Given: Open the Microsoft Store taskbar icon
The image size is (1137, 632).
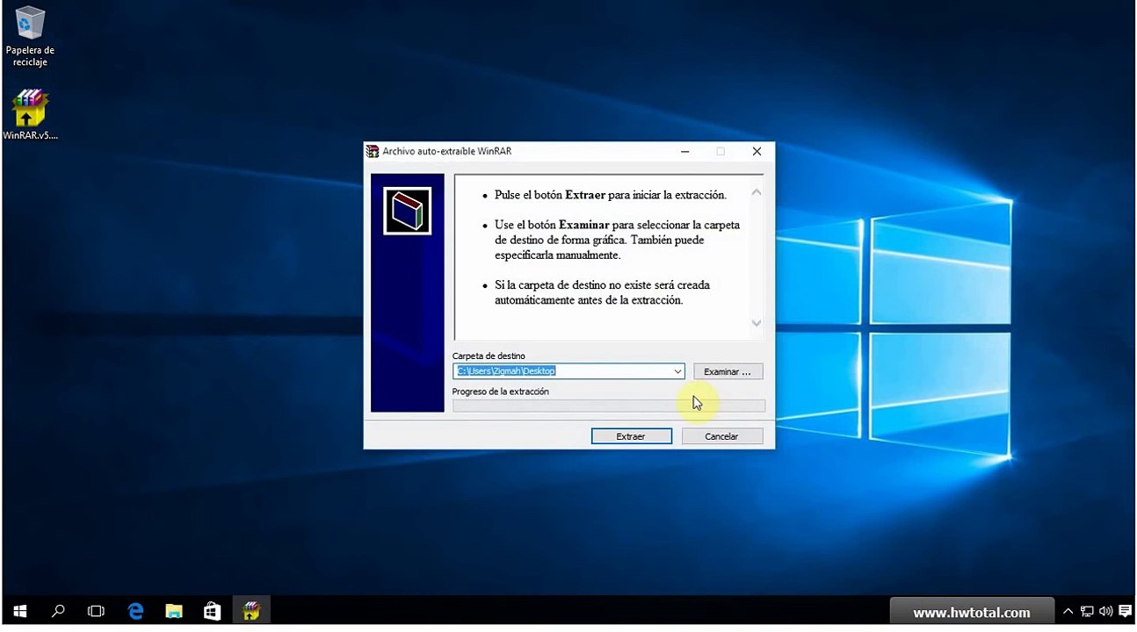Looking at the screenshot, I should 213,611.
